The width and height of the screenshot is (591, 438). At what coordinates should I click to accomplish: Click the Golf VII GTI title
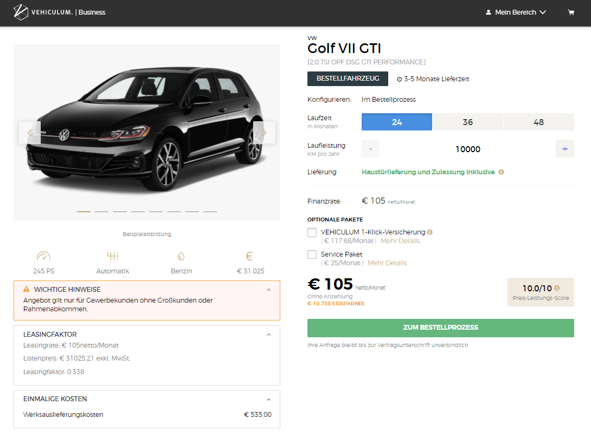pyautogui.click(x=344, y=49)
